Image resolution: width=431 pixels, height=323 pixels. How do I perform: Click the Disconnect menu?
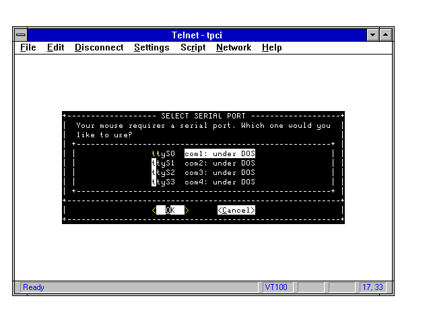[x=99, y=48]
